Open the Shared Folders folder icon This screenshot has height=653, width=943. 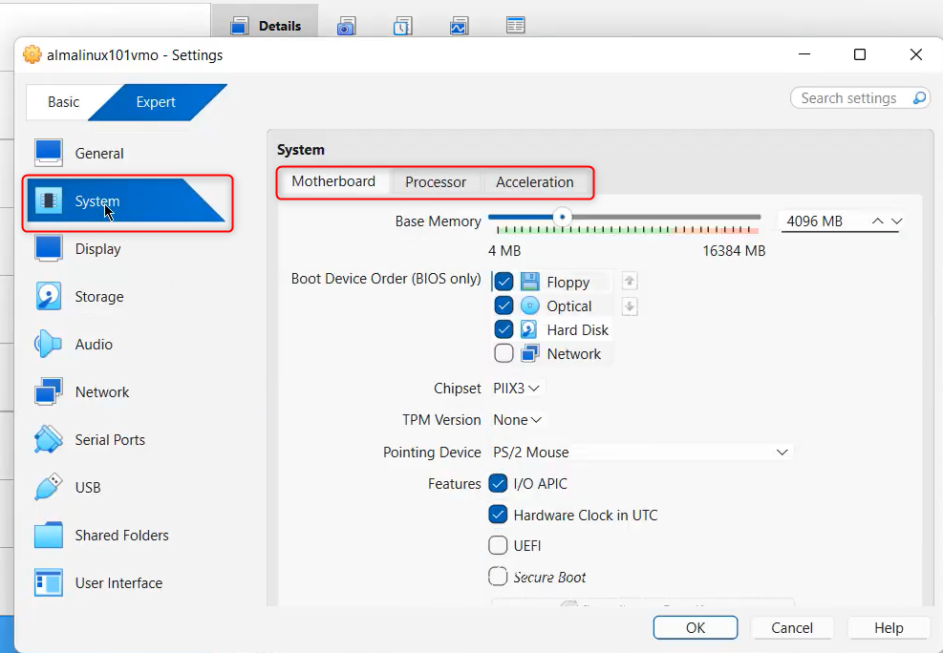pos(49,535)
